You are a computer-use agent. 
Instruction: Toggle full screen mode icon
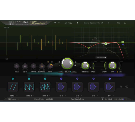(x=125, y=23)
